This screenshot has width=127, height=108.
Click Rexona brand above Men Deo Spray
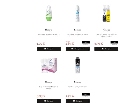(78, 82)
